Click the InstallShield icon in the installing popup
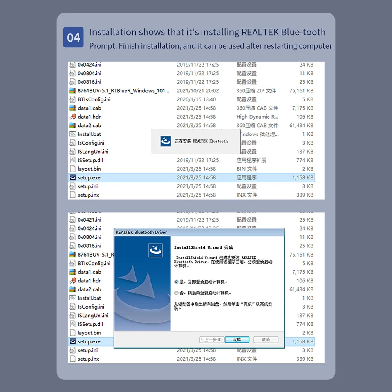This screenshot has width=392, height=392. (x=166, y=141)
